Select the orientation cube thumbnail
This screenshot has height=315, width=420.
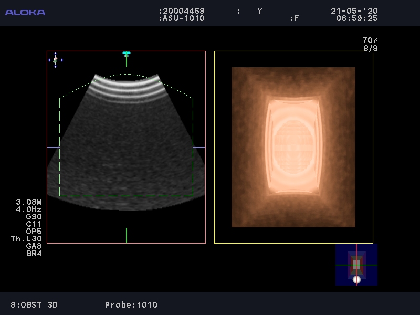click(x=356, y=265)
